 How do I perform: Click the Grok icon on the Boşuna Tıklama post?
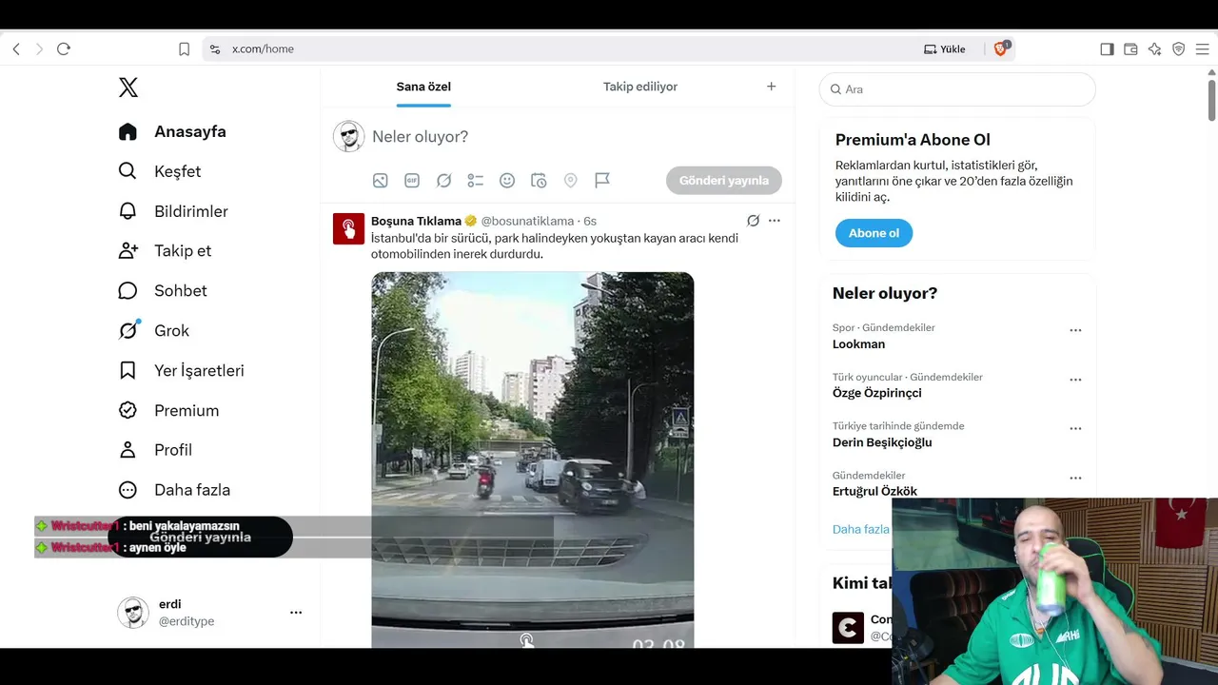point(753,221)
